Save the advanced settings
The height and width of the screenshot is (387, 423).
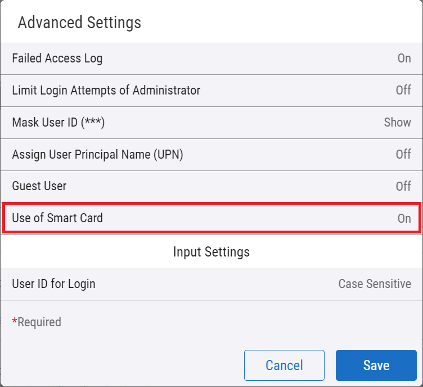tap(376, 366)
